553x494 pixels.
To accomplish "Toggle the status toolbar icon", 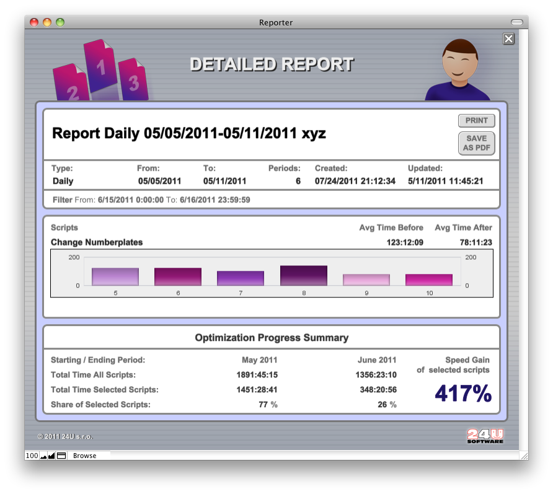I will pos(61,456).
